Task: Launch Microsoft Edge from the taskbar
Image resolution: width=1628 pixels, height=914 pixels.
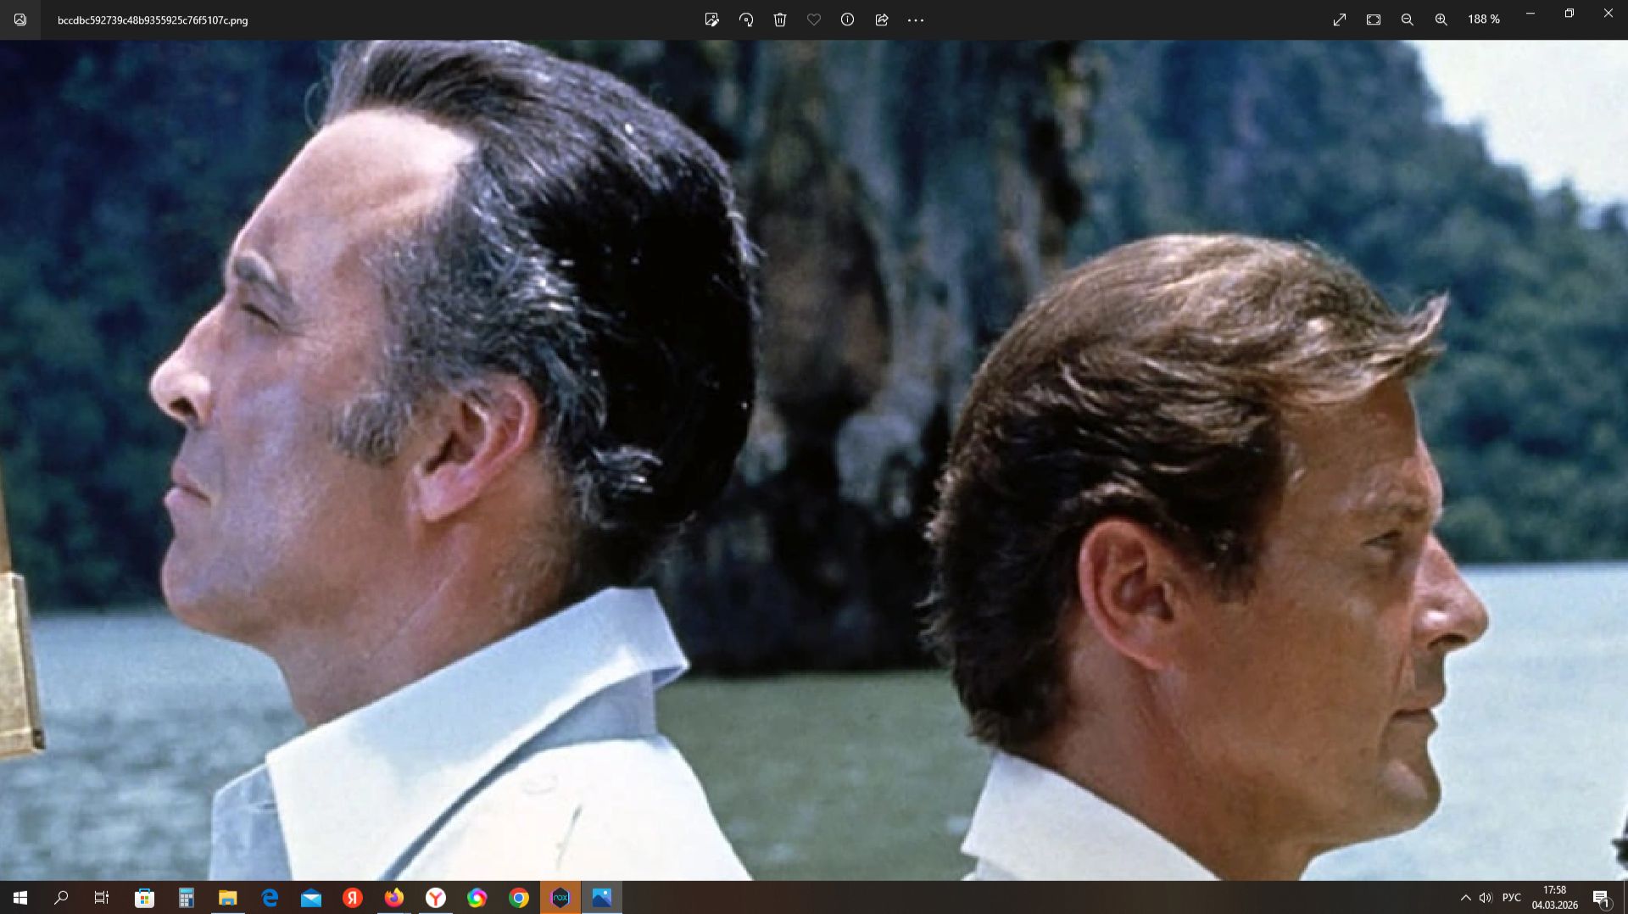Action: (270, 898)
